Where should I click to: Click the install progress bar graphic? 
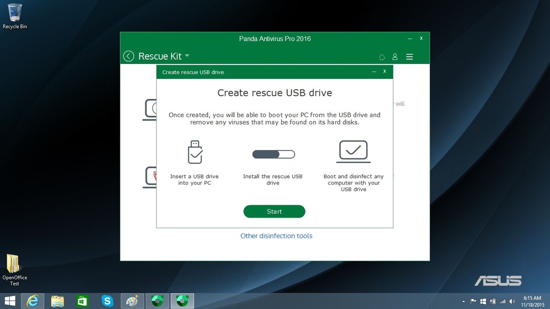point(273,154)
